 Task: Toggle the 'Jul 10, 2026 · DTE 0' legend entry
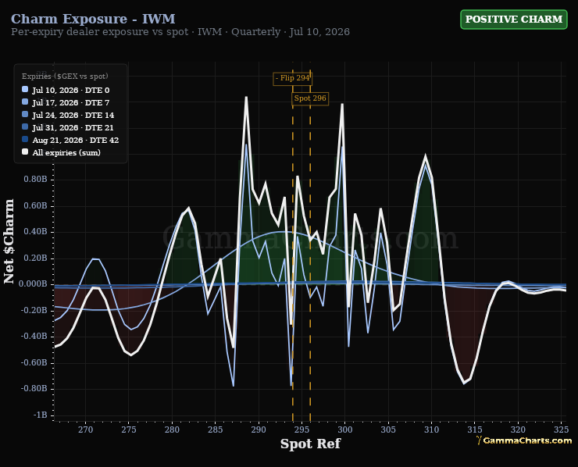click(x=66, y=90)
